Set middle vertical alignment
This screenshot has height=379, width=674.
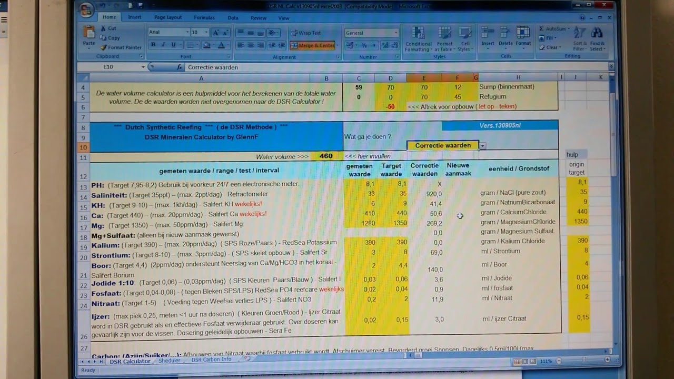click(250, 33)
